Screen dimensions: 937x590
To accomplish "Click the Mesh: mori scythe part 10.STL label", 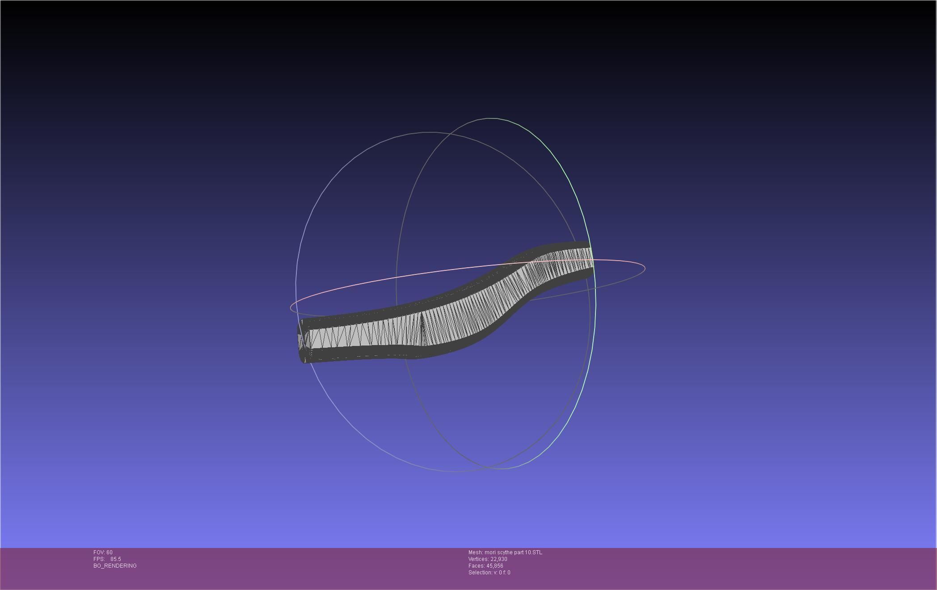I will pyautogui.click(x=505, y=552).
